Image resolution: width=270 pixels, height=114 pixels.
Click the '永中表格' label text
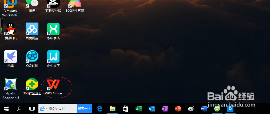[53, 38]
